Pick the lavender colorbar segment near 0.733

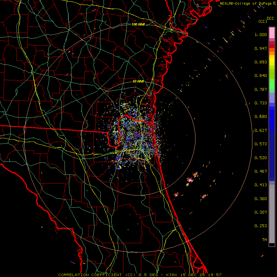272,98
